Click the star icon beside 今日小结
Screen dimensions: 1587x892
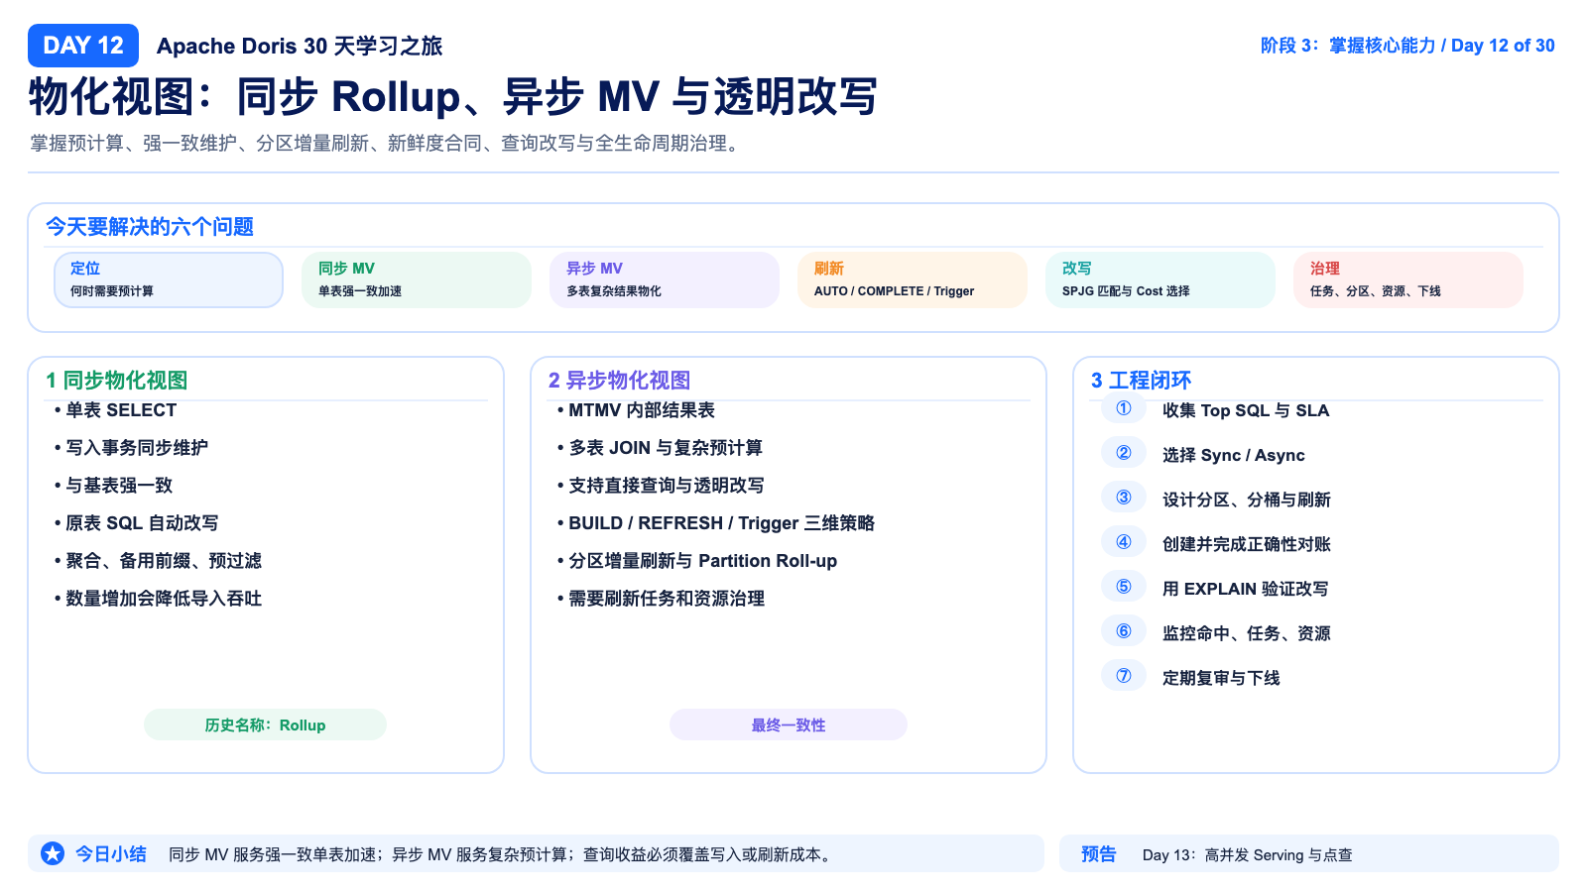[53, 853]
